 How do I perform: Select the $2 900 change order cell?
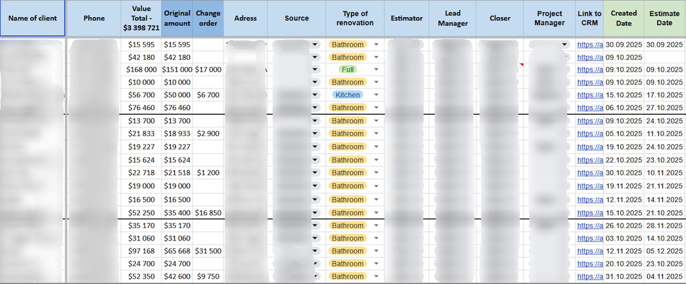pyautogui.click(x=208, y=134)
